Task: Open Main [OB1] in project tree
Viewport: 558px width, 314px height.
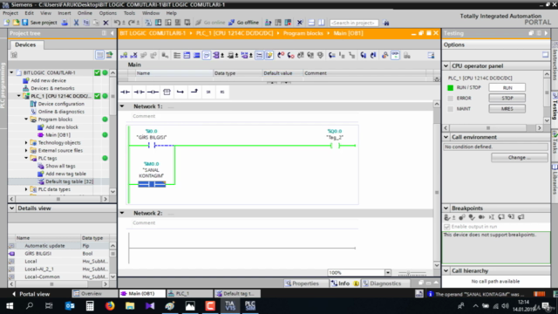Action: [x=58, y=135]
